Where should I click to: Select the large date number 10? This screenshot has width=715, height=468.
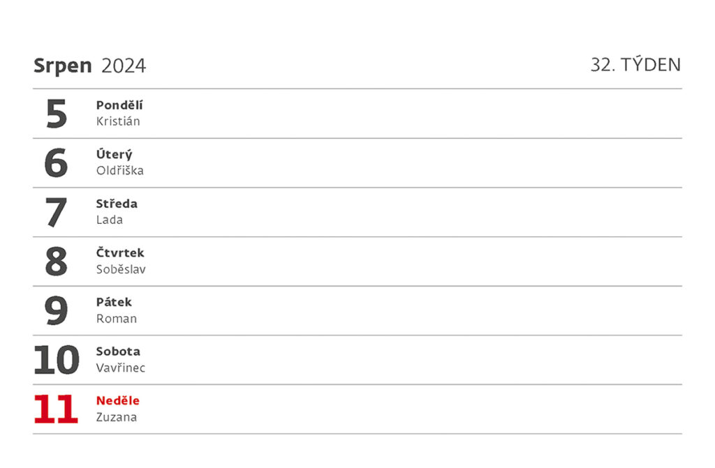tap(57, 360)
